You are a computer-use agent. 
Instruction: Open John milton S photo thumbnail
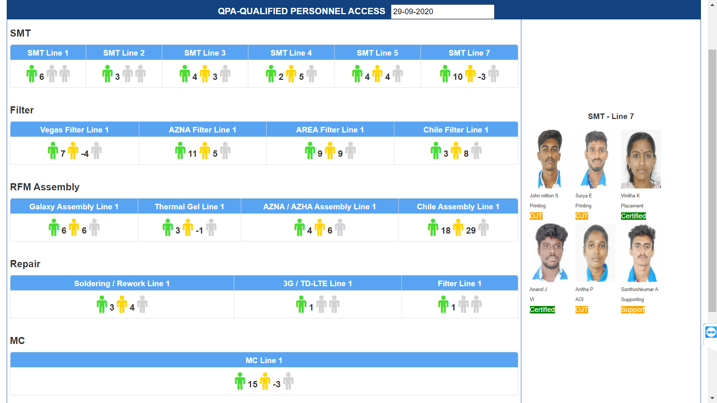550,159
